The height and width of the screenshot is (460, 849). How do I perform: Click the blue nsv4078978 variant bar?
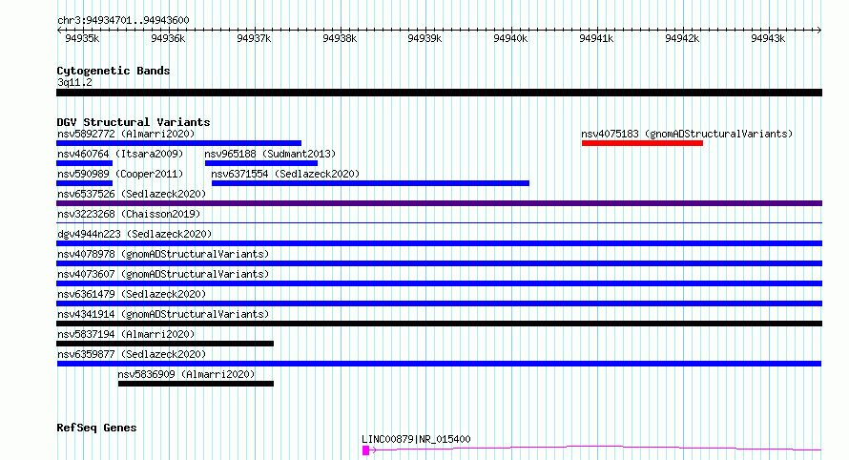click(x=439, y=263)
